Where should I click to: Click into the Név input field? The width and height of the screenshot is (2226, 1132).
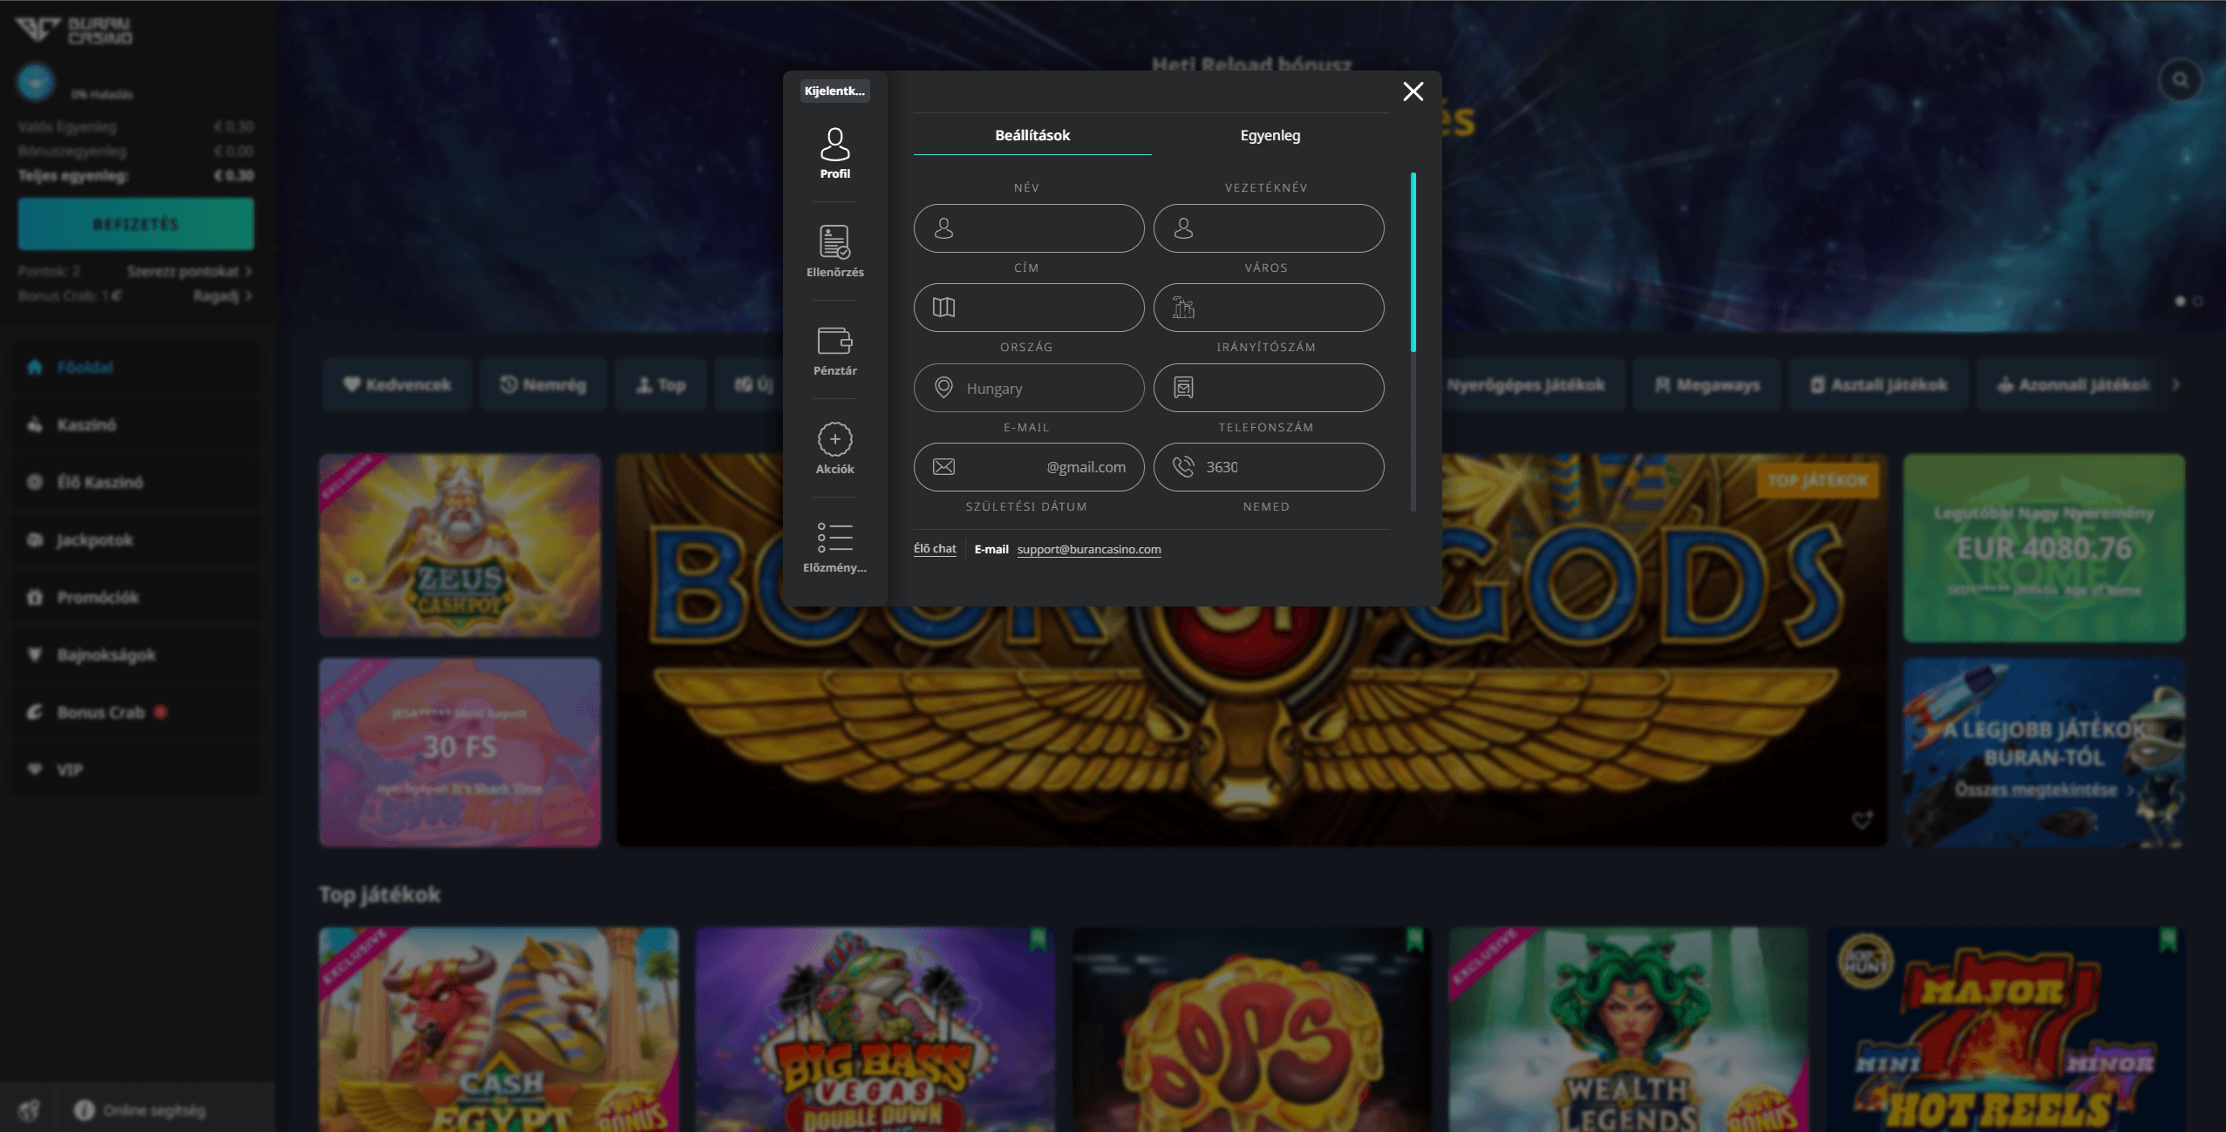point(1029,228)
